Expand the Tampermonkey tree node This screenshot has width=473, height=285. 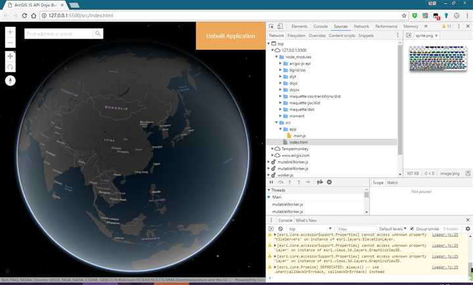[x=273, y=148]
